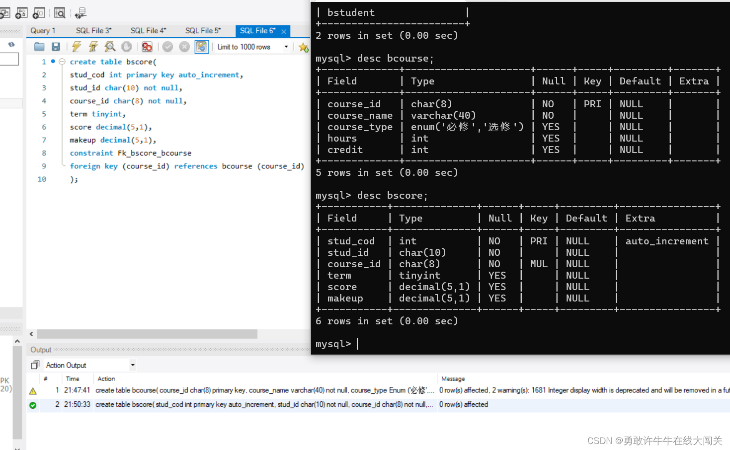This screenshot has height=450, width=730.
Task: Click line number 1 in editor gutter
Action: 44,62
